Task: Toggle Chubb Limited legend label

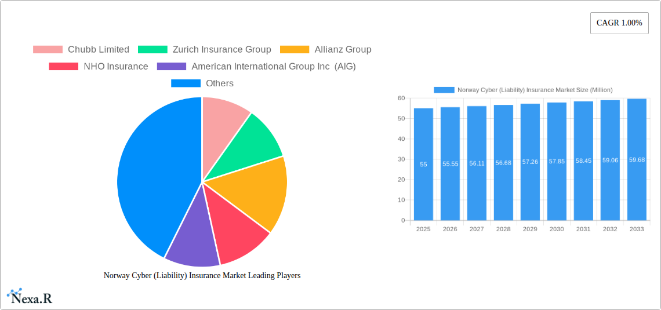Action: tap(99, 50)
